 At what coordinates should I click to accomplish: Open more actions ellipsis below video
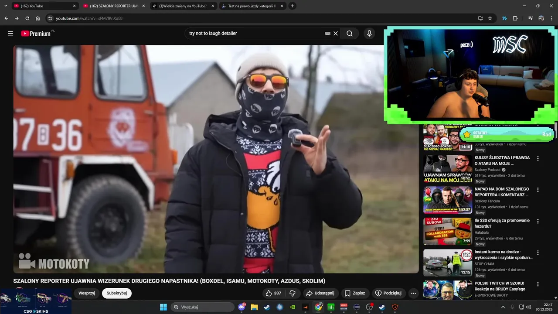(414, 293)
